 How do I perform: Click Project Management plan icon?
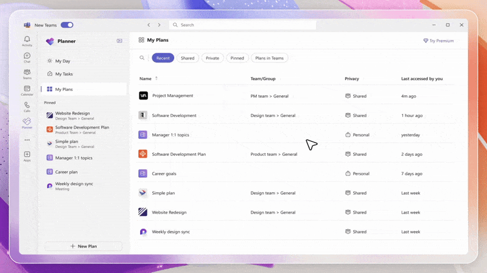143,96
